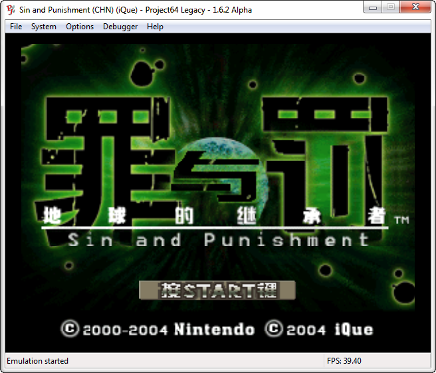This screenshot has width=436, height=373.
Task: Click the 地球的继承者 subtitle text
Action: 215,216
